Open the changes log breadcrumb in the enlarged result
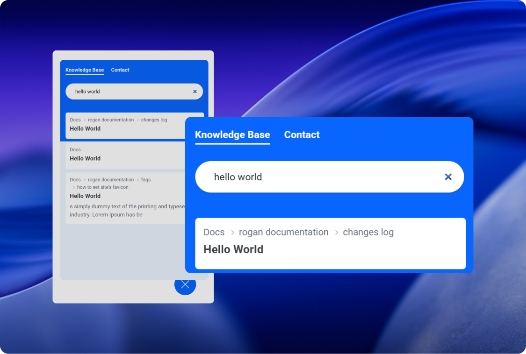Screen dimensions: 526x354 [368, 233]
